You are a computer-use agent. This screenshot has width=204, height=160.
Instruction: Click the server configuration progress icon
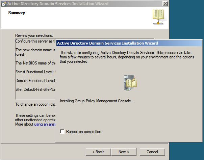click(x=130, y=83)
